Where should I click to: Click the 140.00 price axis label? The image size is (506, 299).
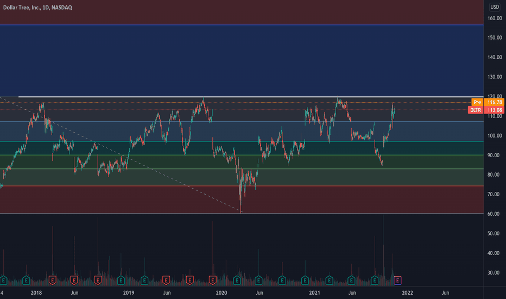click(495, 57)
